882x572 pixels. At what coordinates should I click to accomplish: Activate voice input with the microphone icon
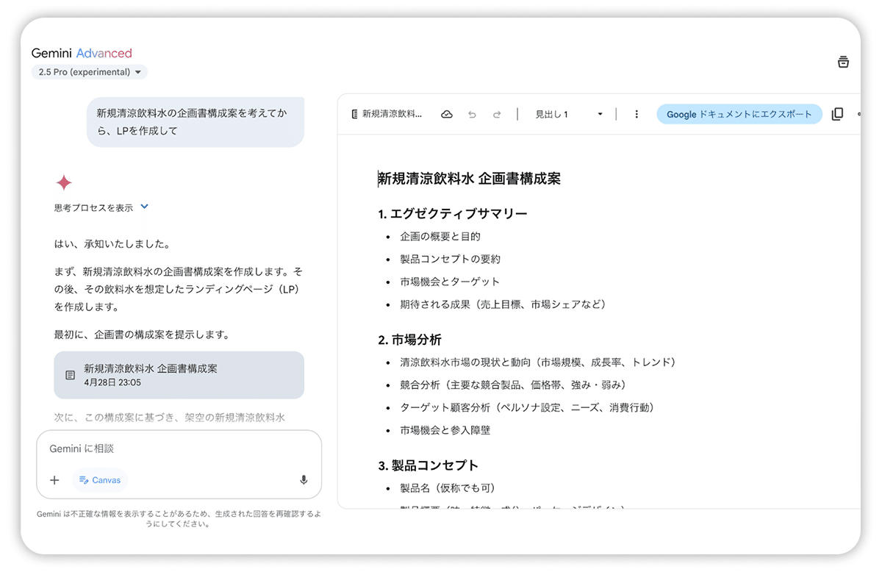[303, 479]
